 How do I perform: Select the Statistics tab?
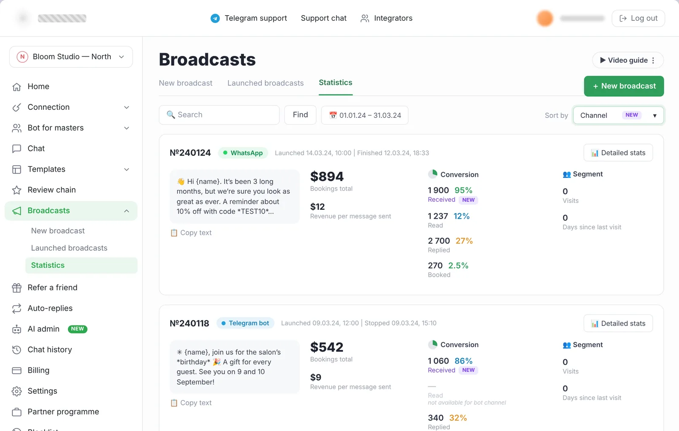click(336, 83)
